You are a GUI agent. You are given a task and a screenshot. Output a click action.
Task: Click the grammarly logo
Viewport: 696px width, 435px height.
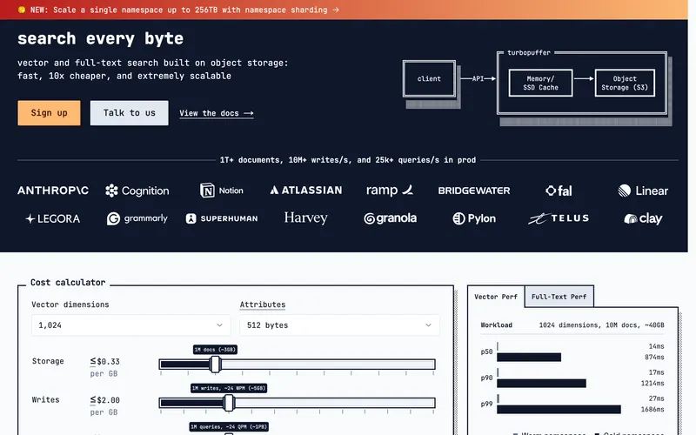pos(137,218)
